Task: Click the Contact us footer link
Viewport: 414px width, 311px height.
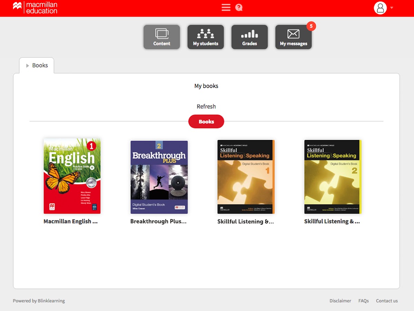Action: click(x=387, y=301)
